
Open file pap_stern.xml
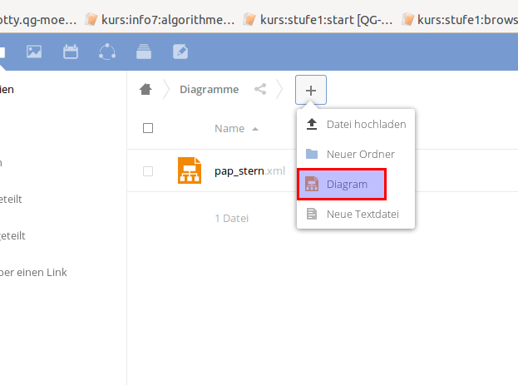[x=249, y=171]
